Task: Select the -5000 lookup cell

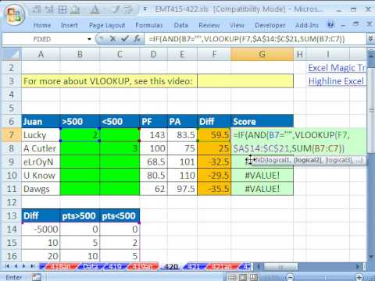Action: (x=41, y=229)
